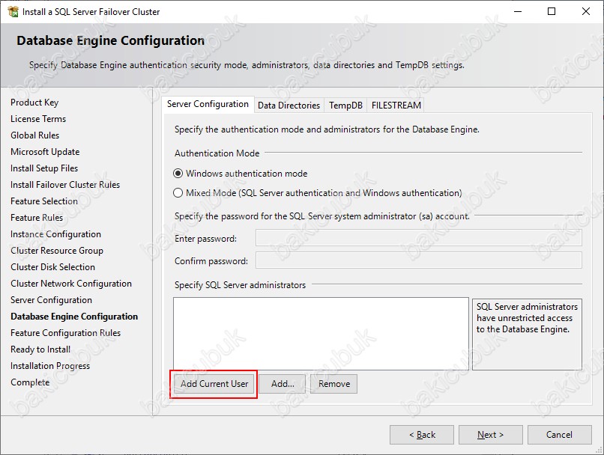The height and width of the screenshot is (455, 604).
Task: Click the 'Authentication Mode' group label
Action: tap(217, 153)
